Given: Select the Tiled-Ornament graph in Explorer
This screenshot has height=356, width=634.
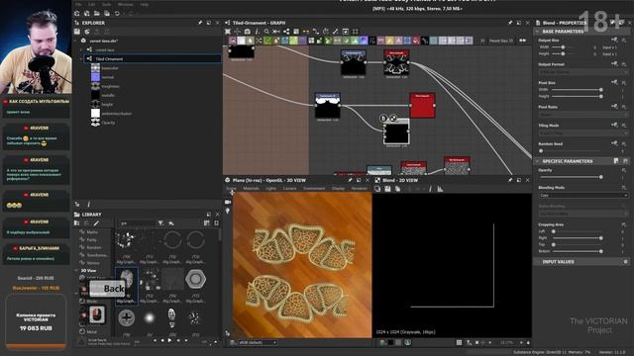Looking at the screenshot, I should coord(152,59).
